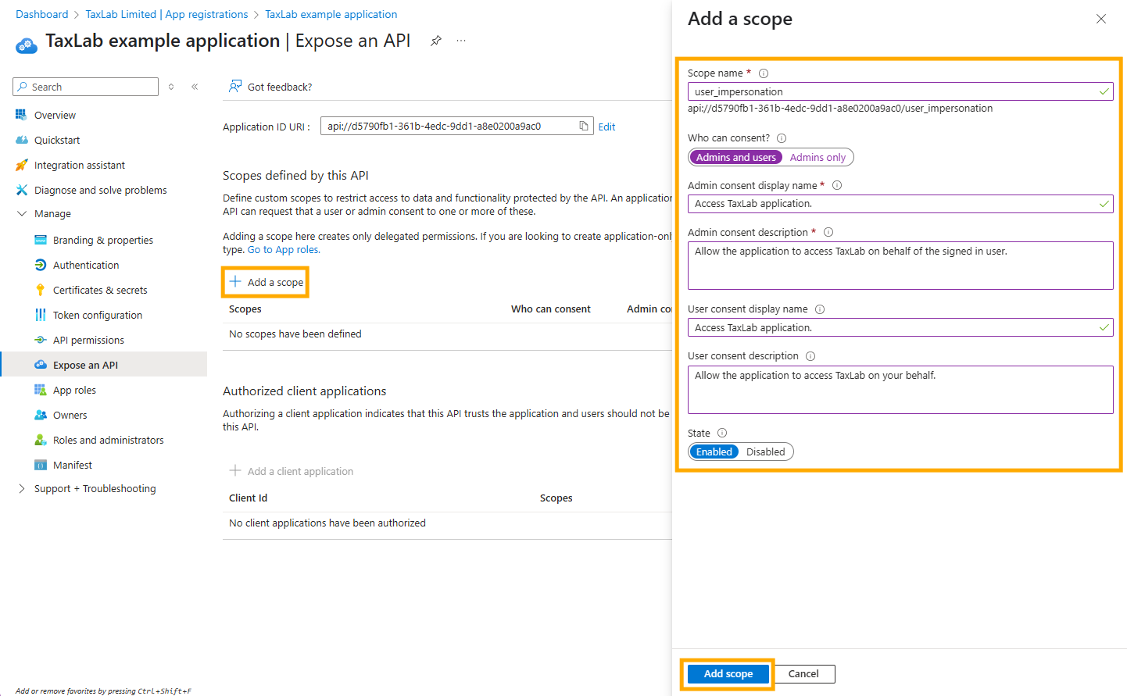Image resolution: width=1127 pixels, height=696 pixels.
Task: Click Add a scope button
Action: coord(266,282)
